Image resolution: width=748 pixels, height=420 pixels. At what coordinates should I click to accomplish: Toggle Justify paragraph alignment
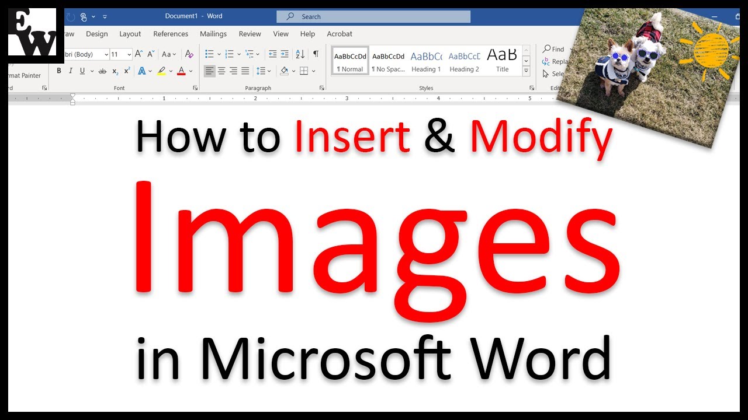click(245, 71)
